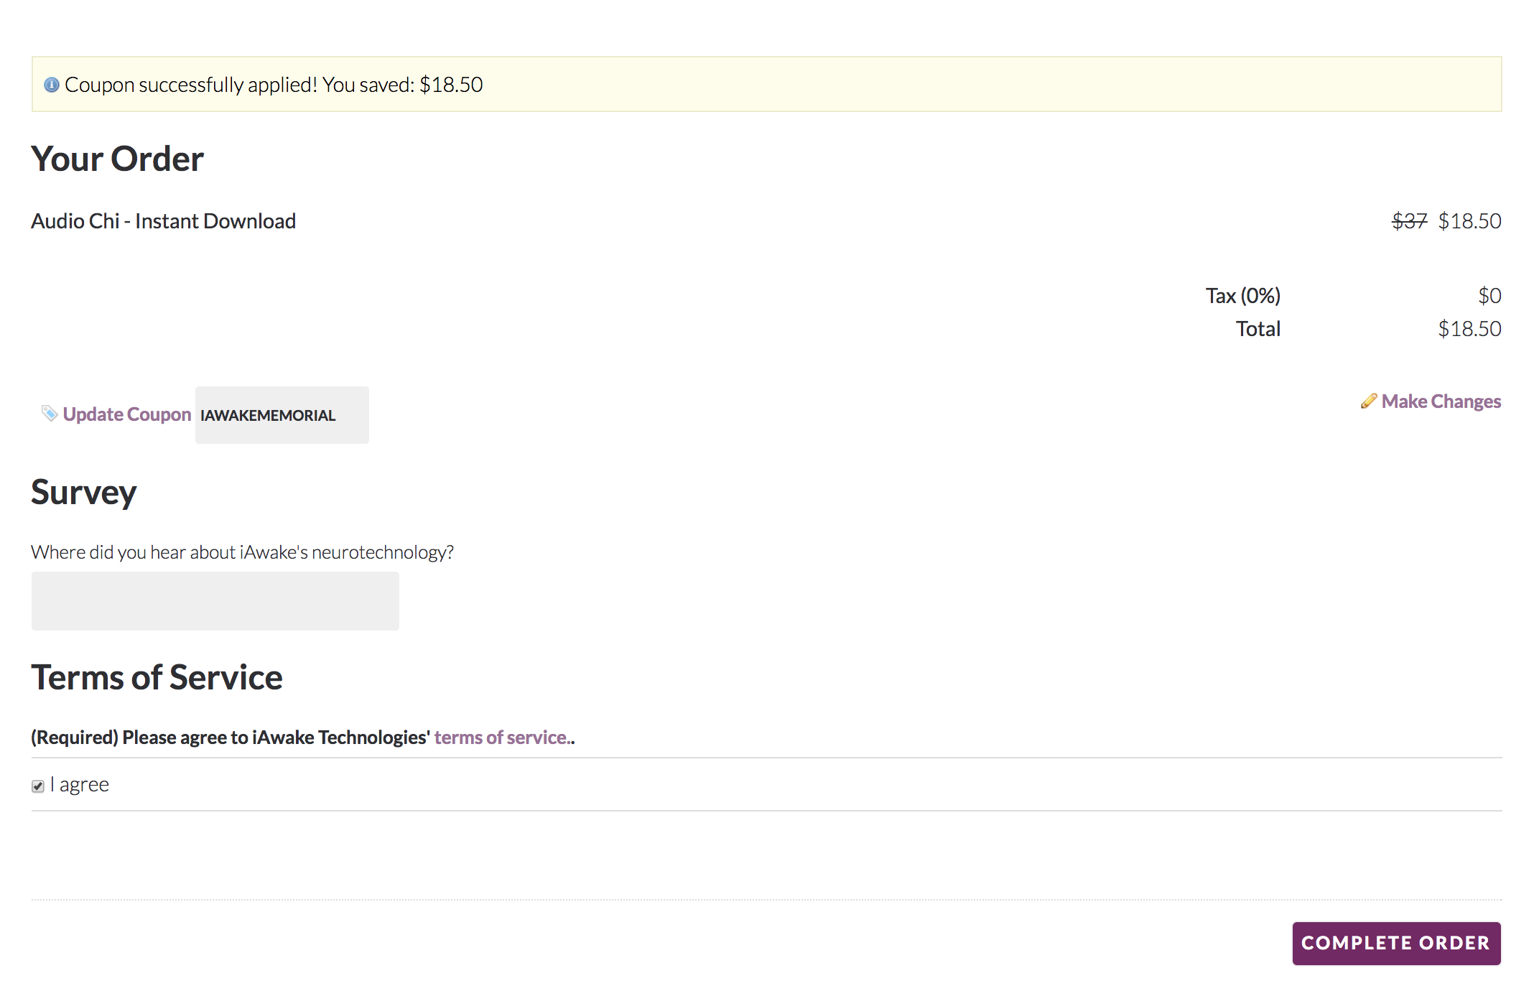1534x981 pixels.
Task: Click the Complete Order button
Action: coord(1396,943)
